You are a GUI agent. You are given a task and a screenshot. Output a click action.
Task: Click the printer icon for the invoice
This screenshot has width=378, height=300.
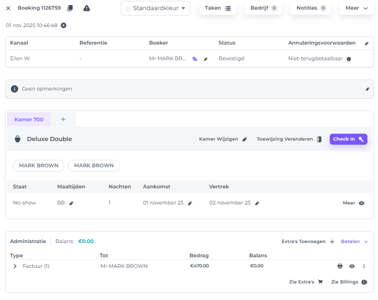click(340, 266)
